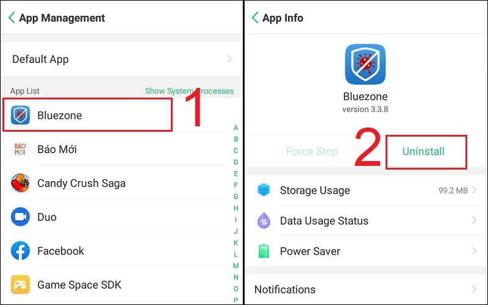This screenshot has width=488, height=305.
Task: Go back from App Management screen
Action: point(12,18)
